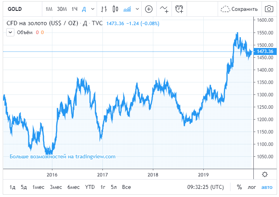The image size is (279, 197).
Task: Select the YTD date range
Action: click(x=90, y=187)
